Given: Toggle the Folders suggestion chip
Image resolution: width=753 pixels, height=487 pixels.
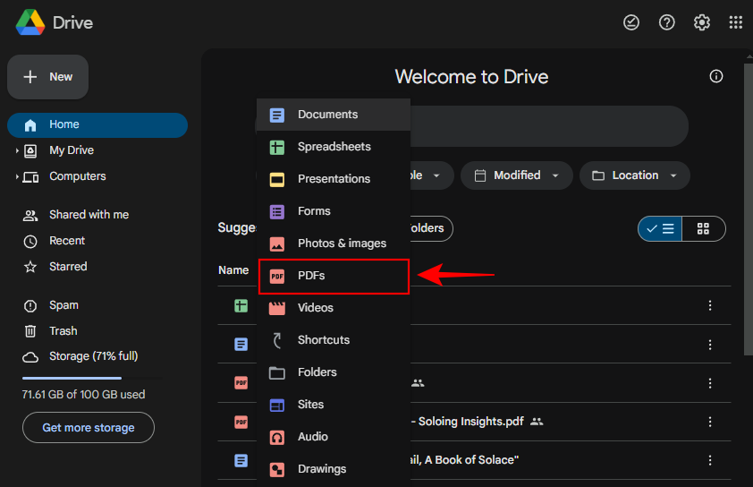Looking at the screenshot, I should [x=431, y=228].
